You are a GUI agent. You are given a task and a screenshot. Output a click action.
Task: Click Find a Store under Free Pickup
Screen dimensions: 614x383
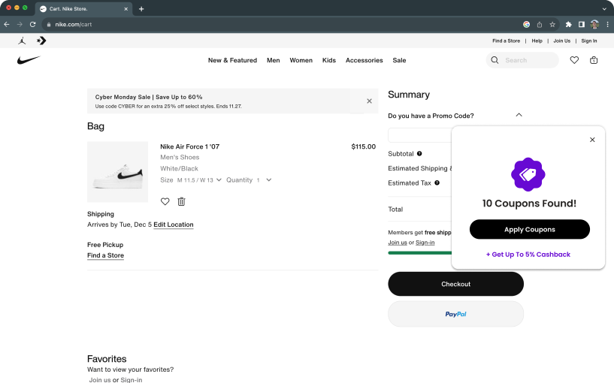[x=105, y=255]
